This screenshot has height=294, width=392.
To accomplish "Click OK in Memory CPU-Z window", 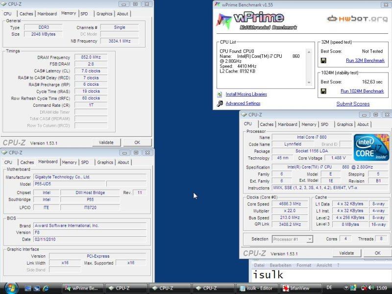I will click(137, 143).
